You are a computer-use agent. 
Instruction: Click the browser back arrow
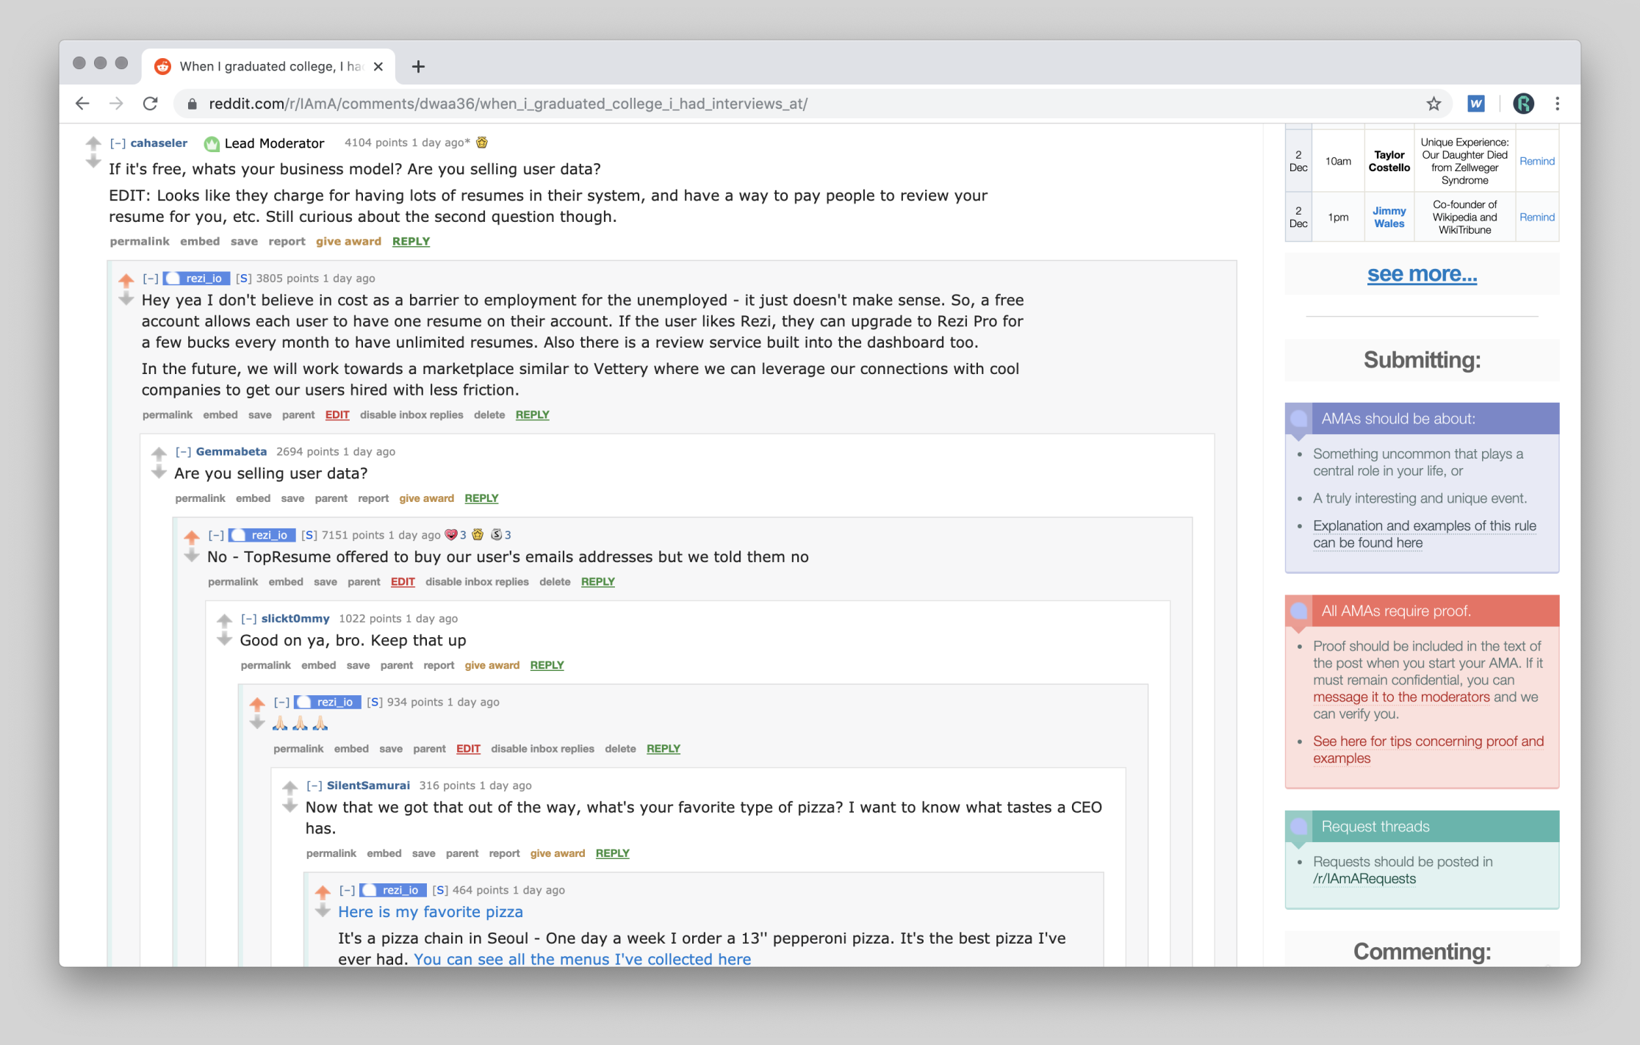(x=82, y=104)
